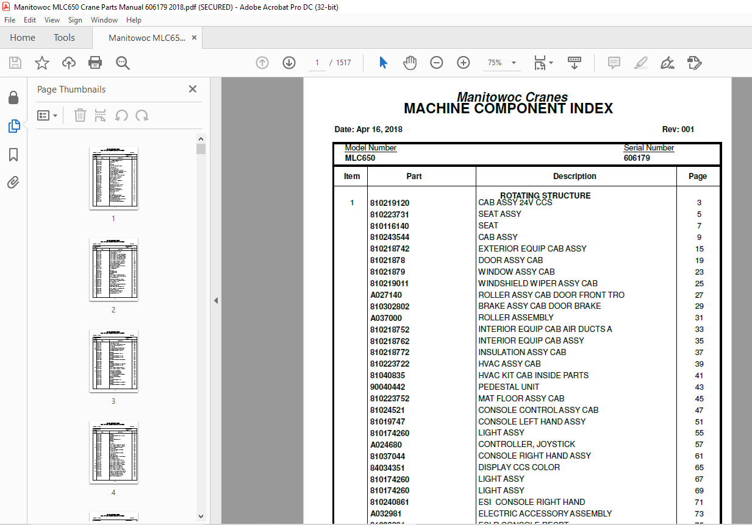This screenshot has height=525, width=752.
Task: Bookmark file with the star icon
Action: (42, 63)
